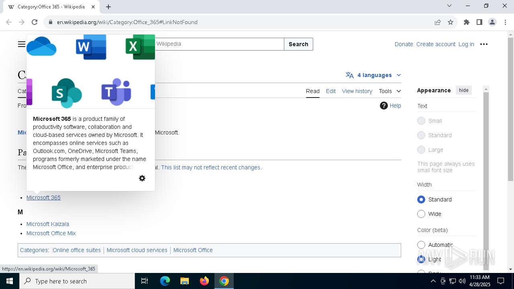The image size is (514, 289).
Task: Open the personal tools ellipsis menu
Action: [x=484, y=44]
